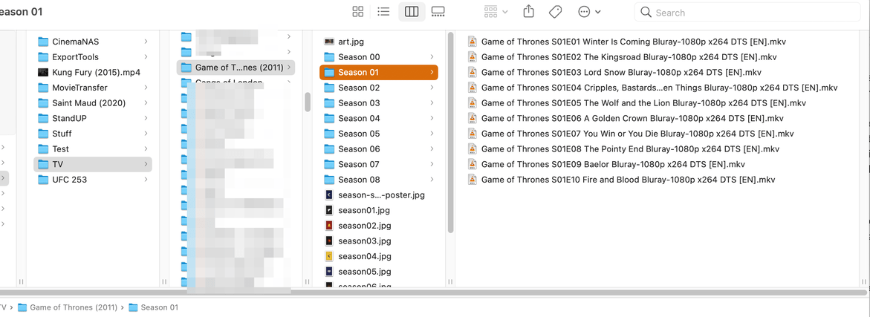Screen dimensions: 870x317
Task: Select Game of T...nes (2011) folder in column
Action: click(x=236, y=68)
